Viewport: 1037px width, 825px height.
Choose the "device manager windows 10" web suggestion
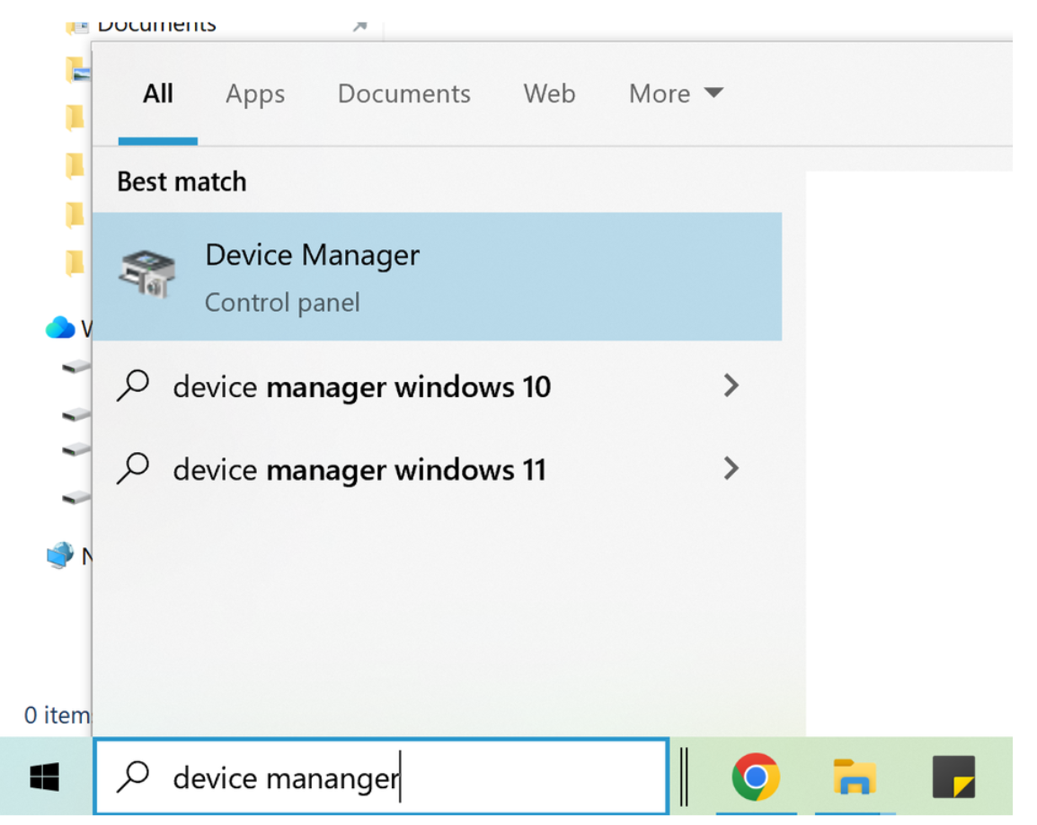click(x=361, y=386)
